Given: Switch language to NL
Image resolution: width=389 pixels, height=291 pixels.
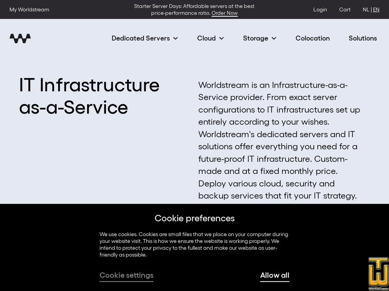Looking at the screenshot, I should point(366,9).
